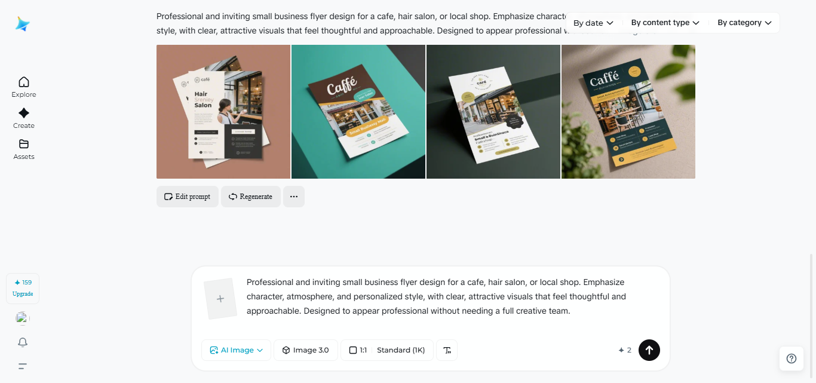Open the Create section

24,118
